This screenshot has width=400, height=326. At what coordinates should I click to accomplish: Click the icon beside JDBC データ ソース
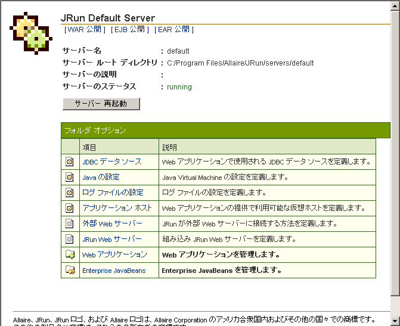click(69, 162)
